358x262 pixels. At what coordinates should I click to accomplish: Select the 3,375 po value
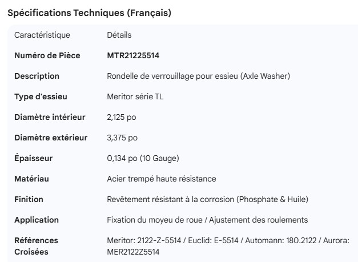(122, 138)
